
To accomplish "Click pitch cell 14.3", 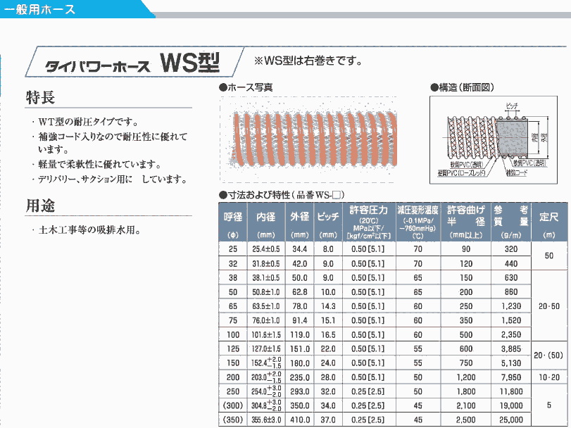I will coord(328,306).
